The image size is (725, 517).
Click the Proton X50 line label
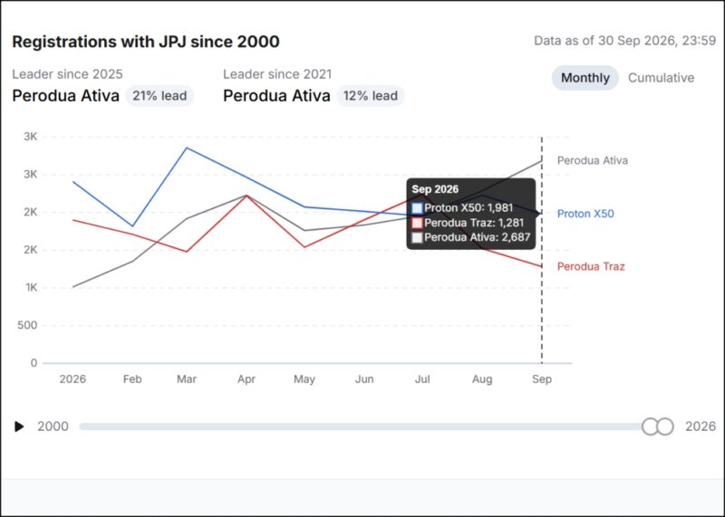pyautogui.click(x=585, y=214)
